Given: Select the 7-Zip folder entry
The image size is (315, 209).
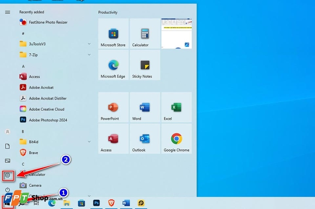Looking at the screenshot, I should pyautogui.click(x=55, y=55).
